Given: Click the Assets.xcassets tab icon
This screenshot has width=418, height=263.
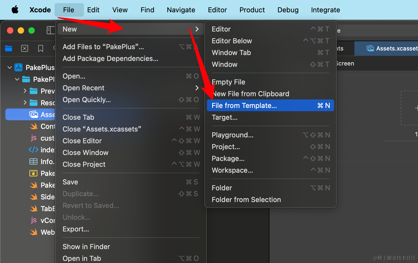Looking at the screenshot, I should coord(370,48).
